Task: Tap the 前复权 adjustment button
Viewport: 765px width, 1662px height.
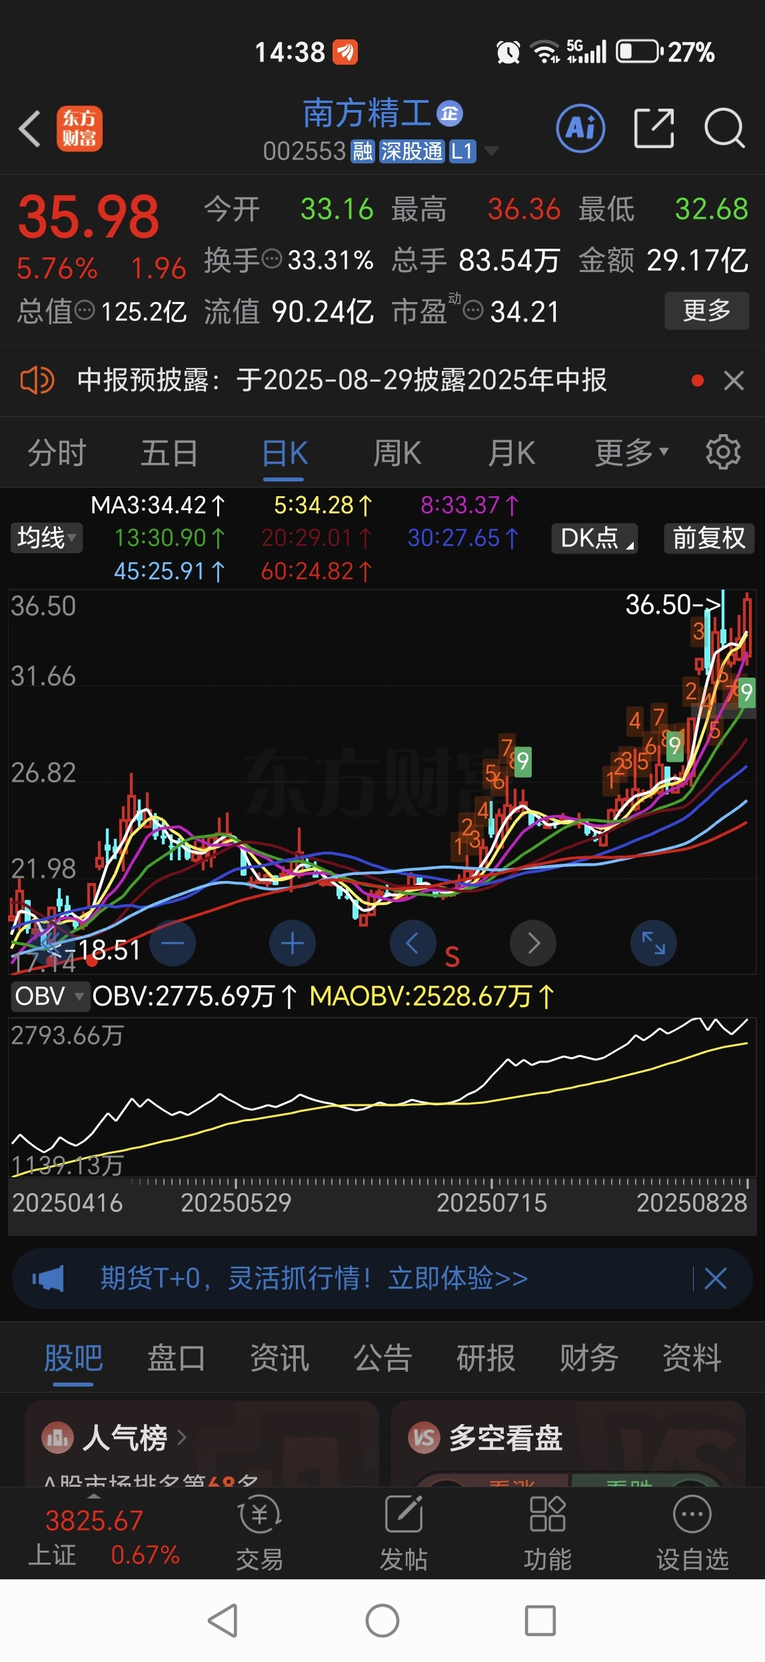Action: pyautogui.click(x=709, y=538)
